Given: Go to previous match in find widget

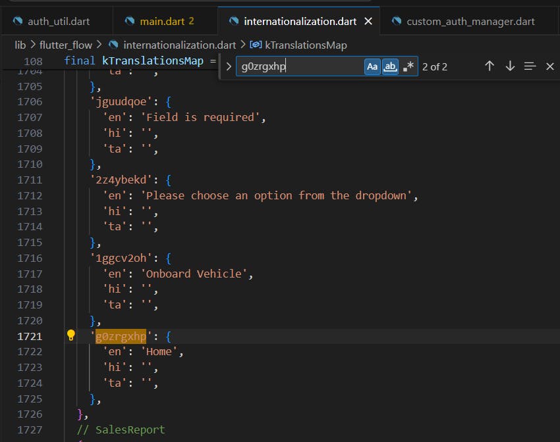Looking at the screenshot, I should point(489,66).
